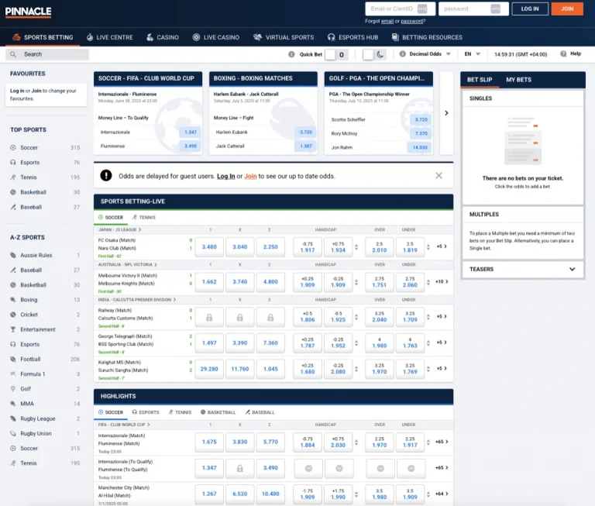Expand +5 markets for FC Osaka match

tap(442, 246)
